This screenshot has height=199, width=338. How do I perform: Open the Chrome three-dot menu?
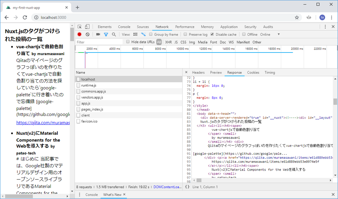point(331,17)
